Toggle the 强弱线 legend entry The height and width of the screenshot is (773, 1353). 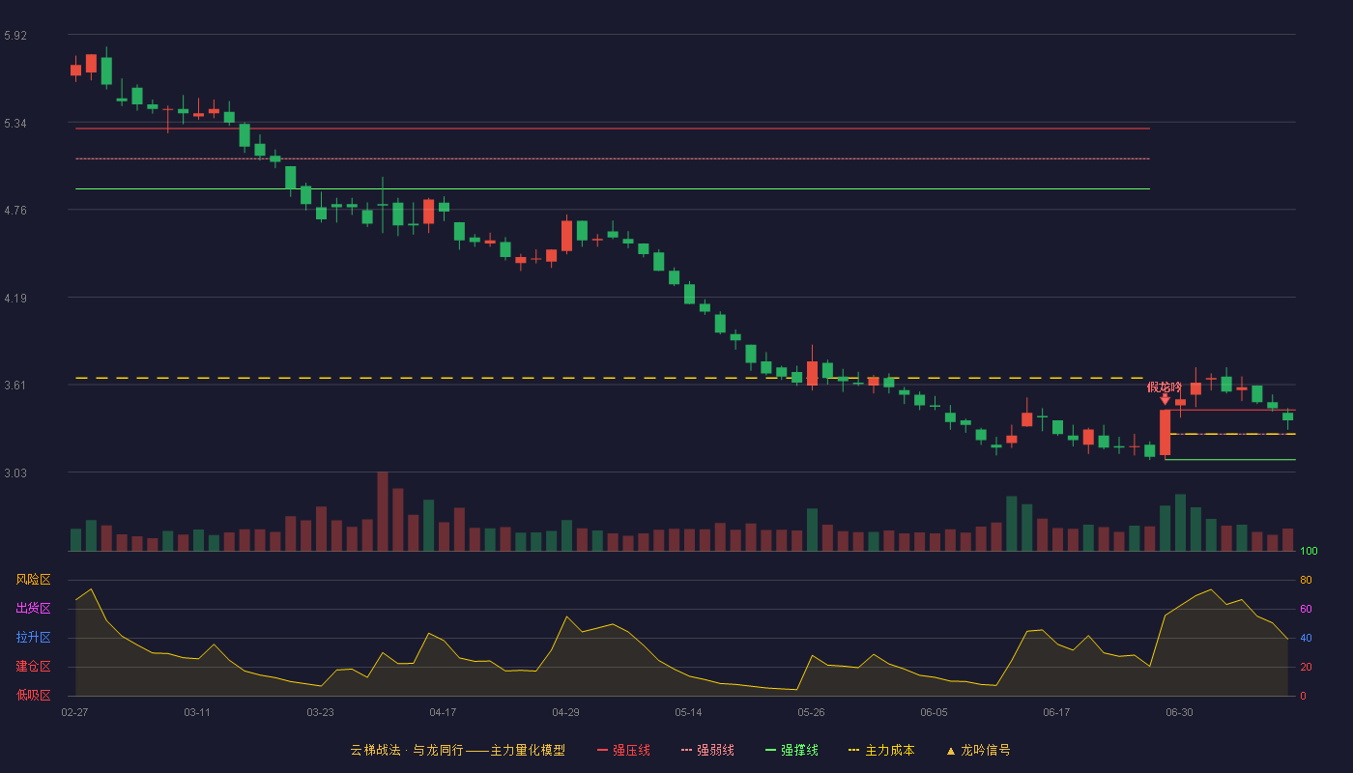(707, 750)
